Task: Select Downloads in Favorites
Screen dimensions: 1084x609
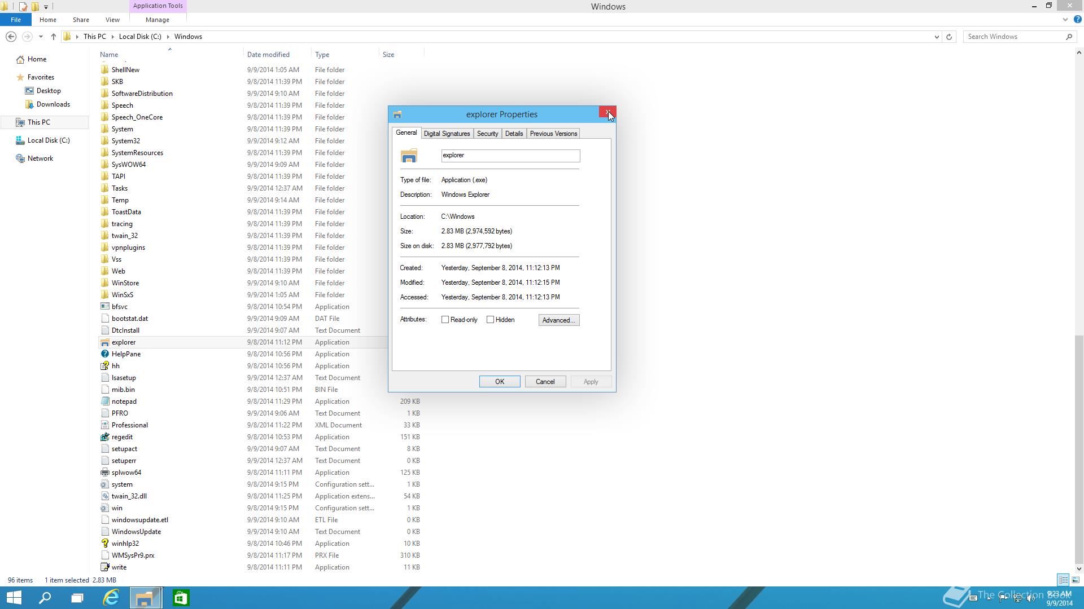Action: (x=53, y=104)
